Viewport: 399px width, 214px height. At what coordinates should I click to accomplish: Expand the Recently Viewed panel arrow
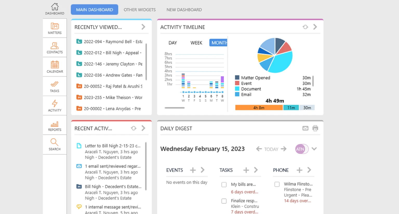point(143,27)
